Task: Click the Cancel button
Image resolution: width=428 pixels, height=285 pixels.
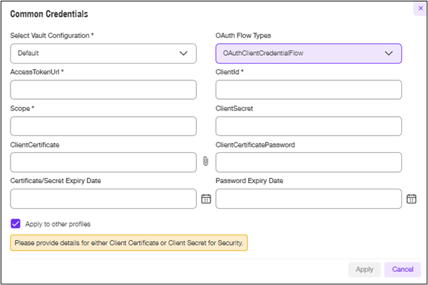Action: point(403,270)
